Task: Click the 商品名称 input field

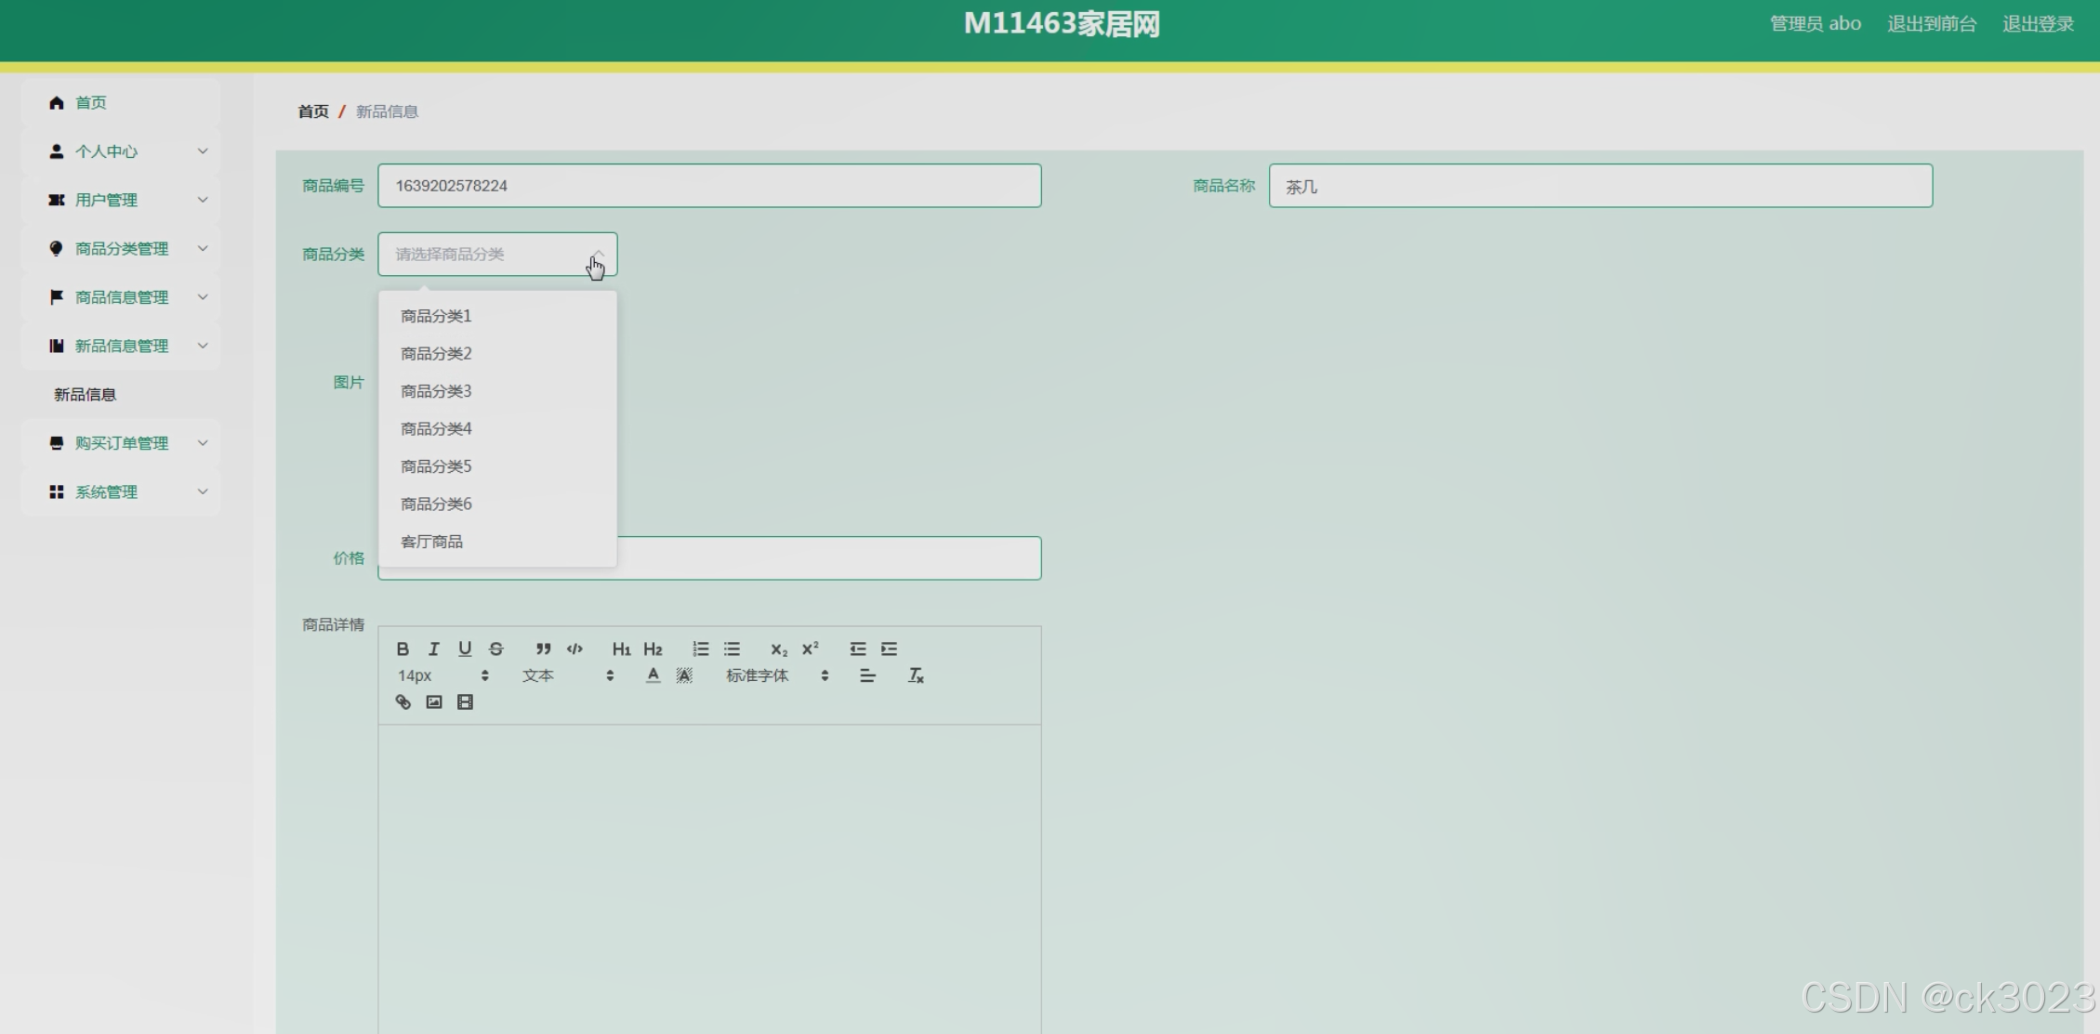Action: point(1600,186)
